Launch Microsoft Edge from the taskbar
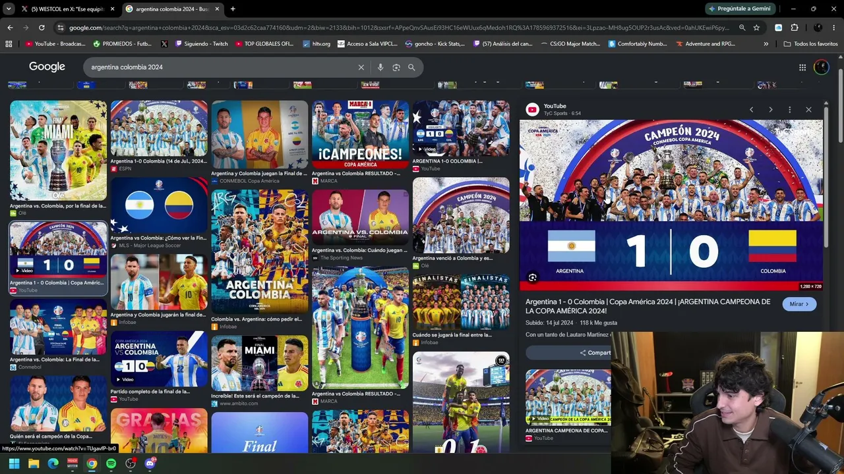The image size is (844, 474). pos(53,464)
